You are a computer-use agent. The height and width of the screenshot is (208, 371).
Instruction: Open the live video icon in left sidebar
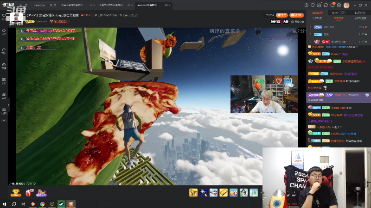coord(4,65)
